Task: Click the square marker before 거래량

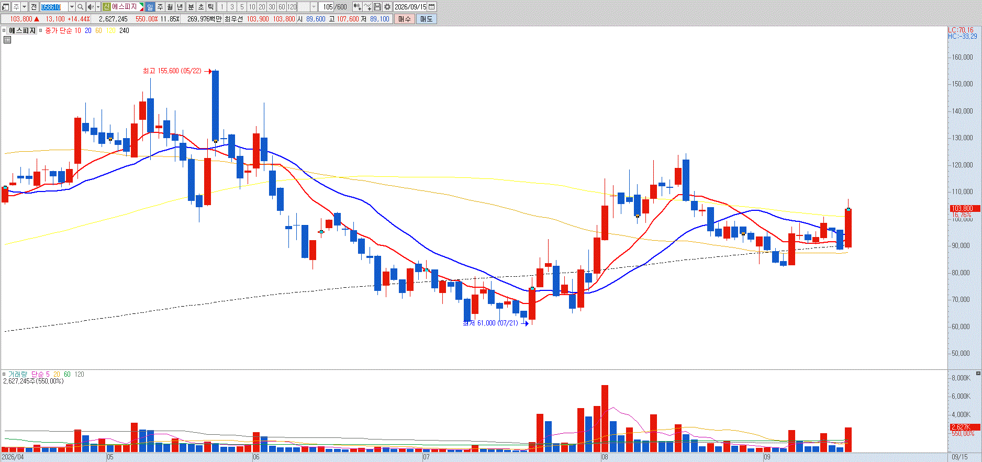Action: click(x=4, y=374)
